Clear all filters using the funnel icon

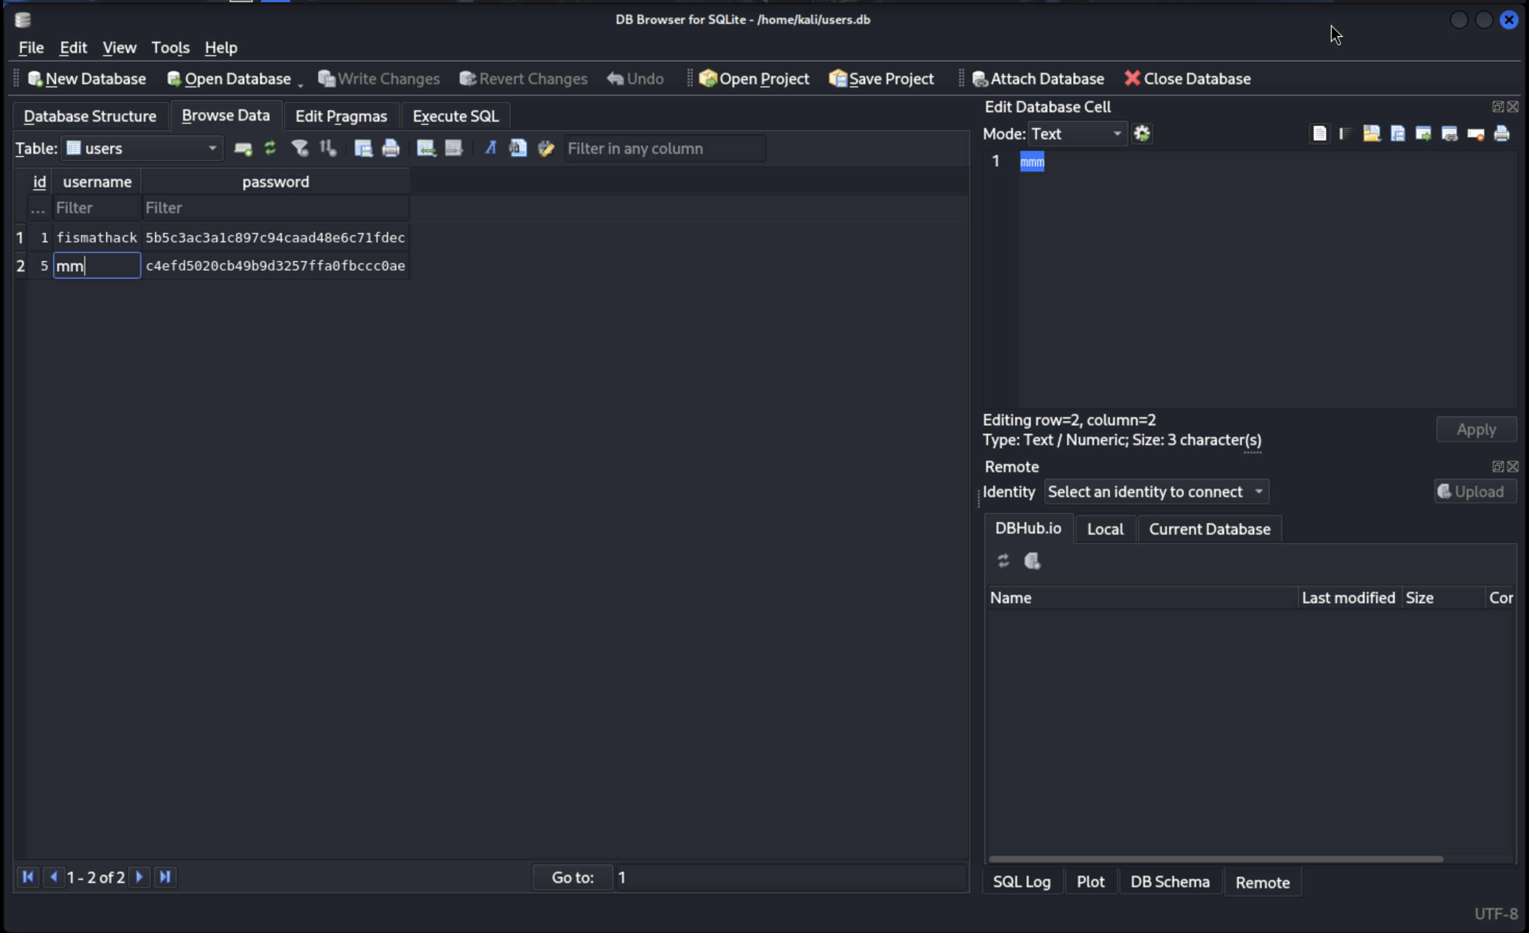pyautogui.click(x=301, y=148)
